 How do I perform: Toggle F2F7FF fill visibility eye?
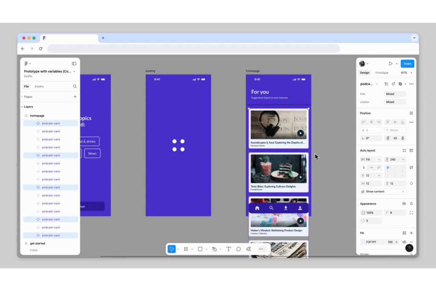(x=404, y=242)
